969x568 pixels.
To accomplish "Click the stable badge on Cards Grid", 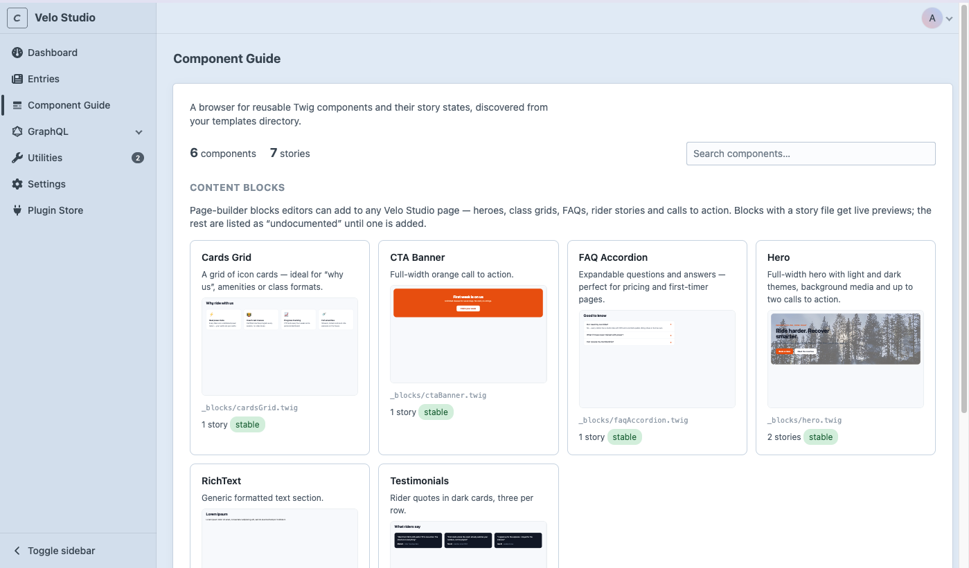I will point(247,425).
